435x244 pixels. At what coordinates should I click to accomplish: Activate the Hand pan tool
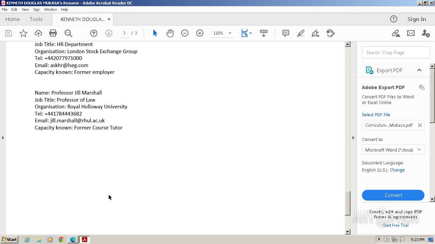(170, 33)
